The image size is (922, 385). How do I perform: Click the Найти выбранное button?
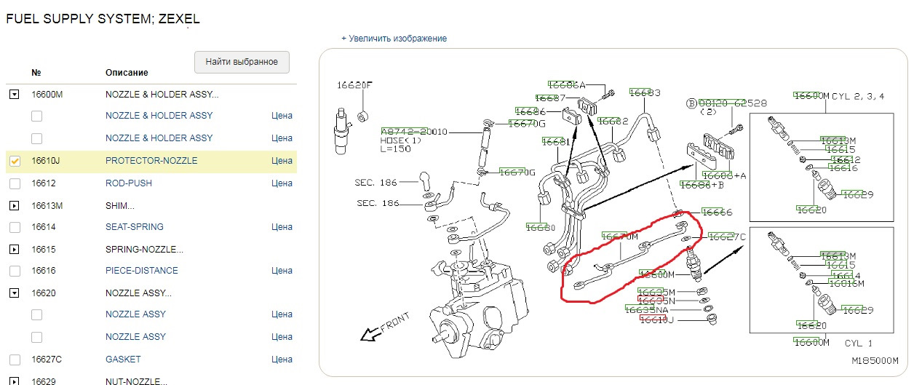click(242, 62)
